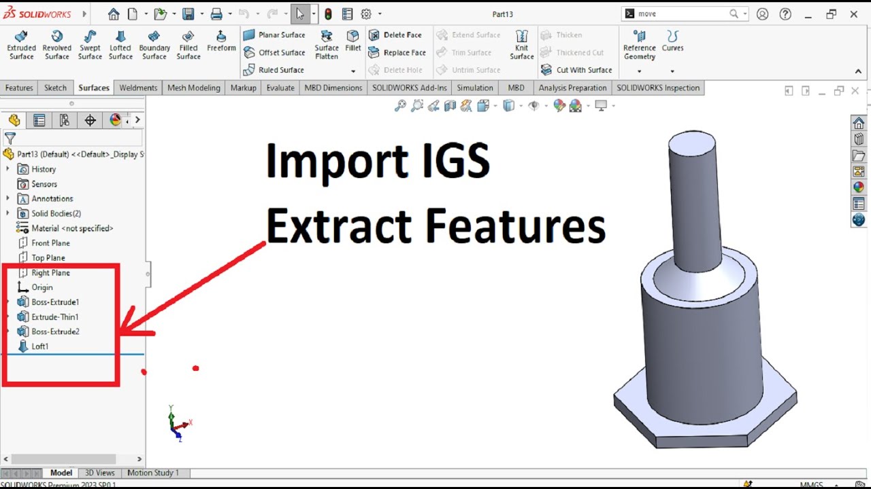This screenshot has height=489, width=871.
Task: Open the SOLIDWORKS Add-Ins tab
Action: pyautogui.click(x=410, y=88)
